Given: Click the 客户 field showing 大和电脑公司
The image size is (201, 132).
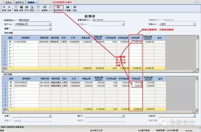Looking at the screenshot, I should point(32,24).
